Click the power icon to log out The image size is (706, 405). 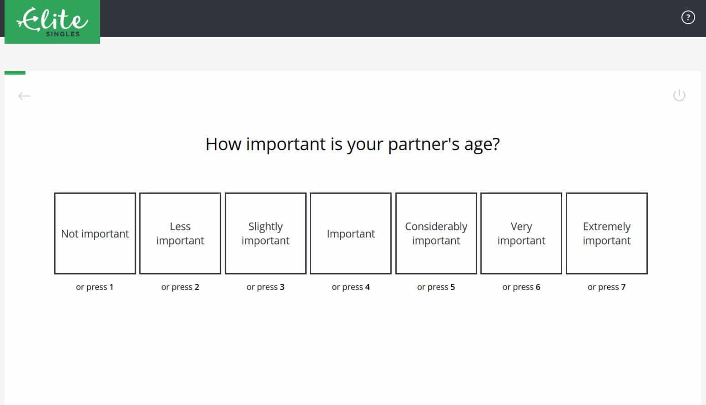(x=679, y=96)
